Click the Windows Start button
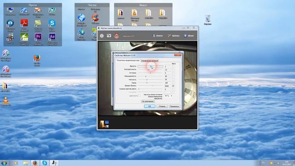The image size is (295, 166). (4, 163)
